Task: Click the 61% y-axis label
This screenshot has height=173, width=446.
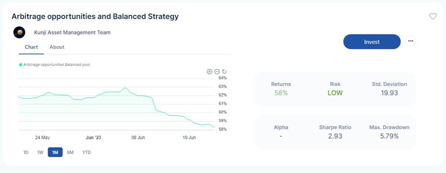Action: pyautogui.click(x=223, y=103)
